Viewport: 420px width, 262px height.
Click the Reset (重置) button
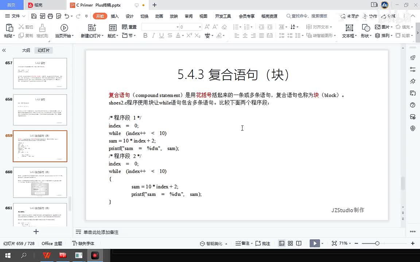(x=129, y=27)
